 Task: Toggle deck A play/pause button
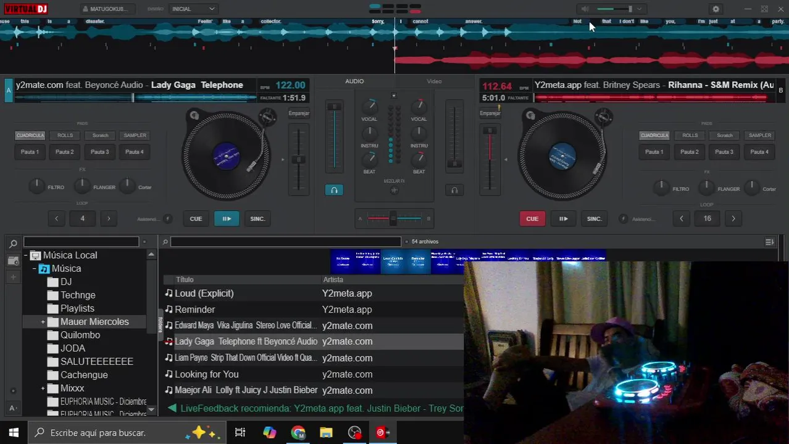click(227, 219)
